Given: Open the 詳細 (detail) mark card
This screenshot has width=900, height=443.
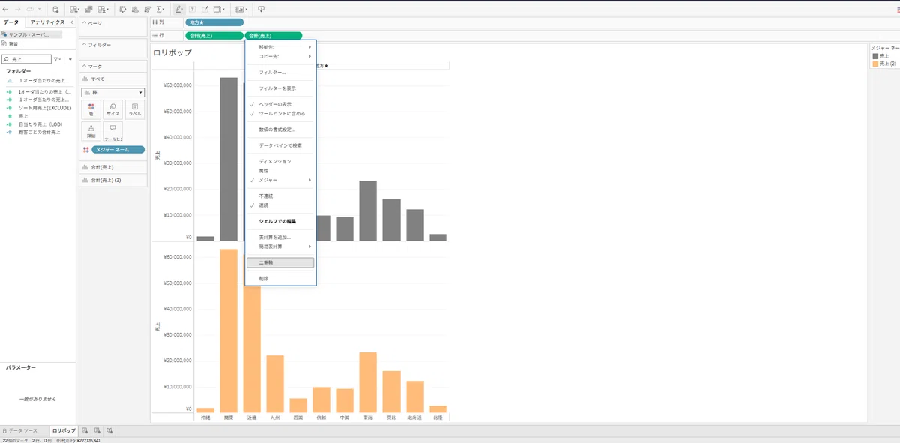Looking at the screenshot, I should click(91, 132).
